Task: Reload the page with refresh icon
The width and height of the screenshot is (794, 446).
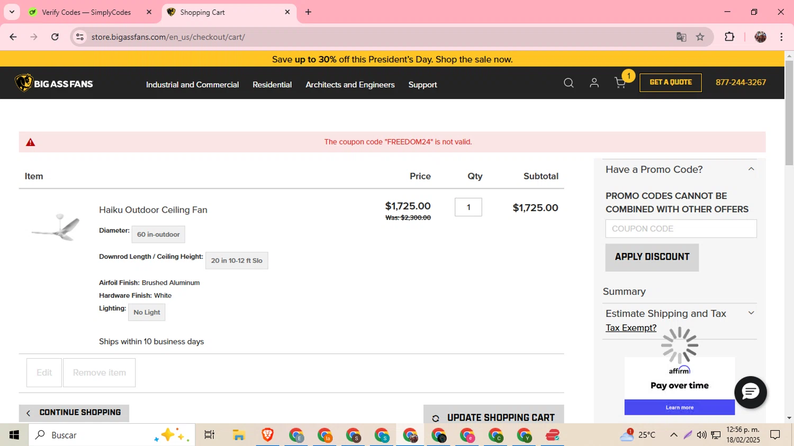Action: [x=55, y=37]
